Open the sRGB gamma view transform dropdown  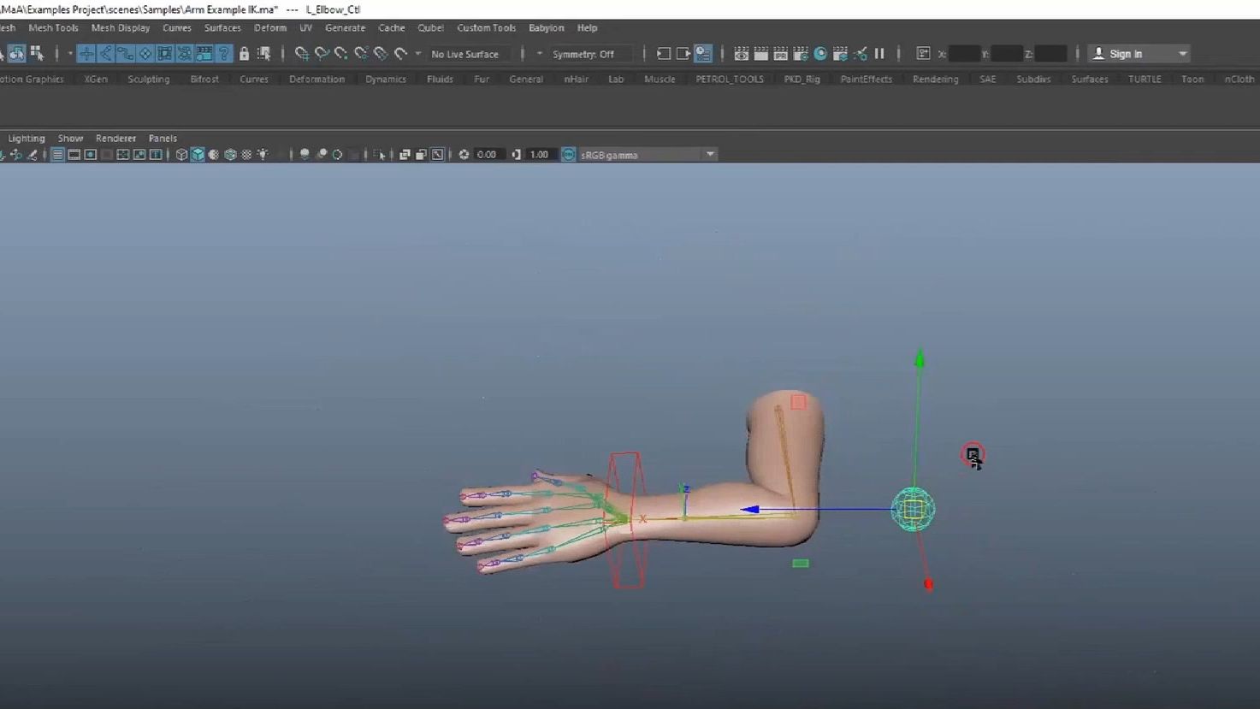click(x=710, y=155)
